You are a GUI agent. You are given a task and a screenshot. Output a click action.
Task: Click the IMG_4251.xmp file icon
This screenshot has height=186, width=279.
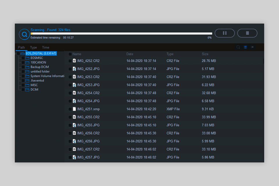(74, 109)
